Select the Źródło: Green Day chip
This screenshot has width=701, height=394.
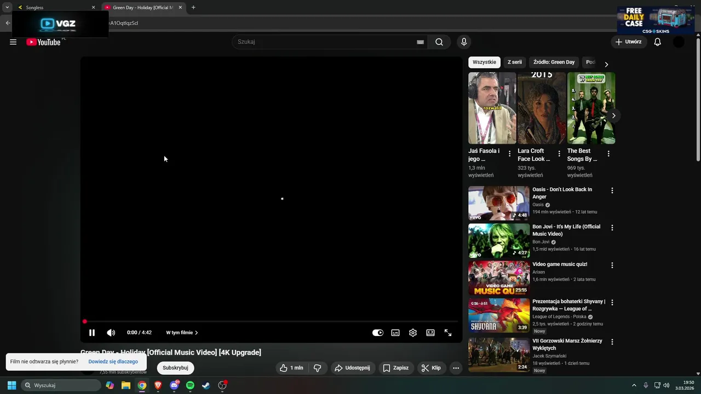tap(554, 62)
